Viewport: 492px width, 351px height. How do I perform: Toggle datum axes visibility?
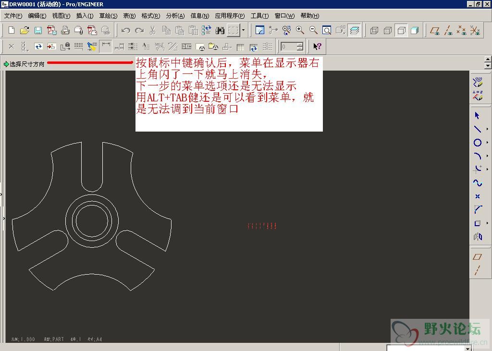click(448, 30)
